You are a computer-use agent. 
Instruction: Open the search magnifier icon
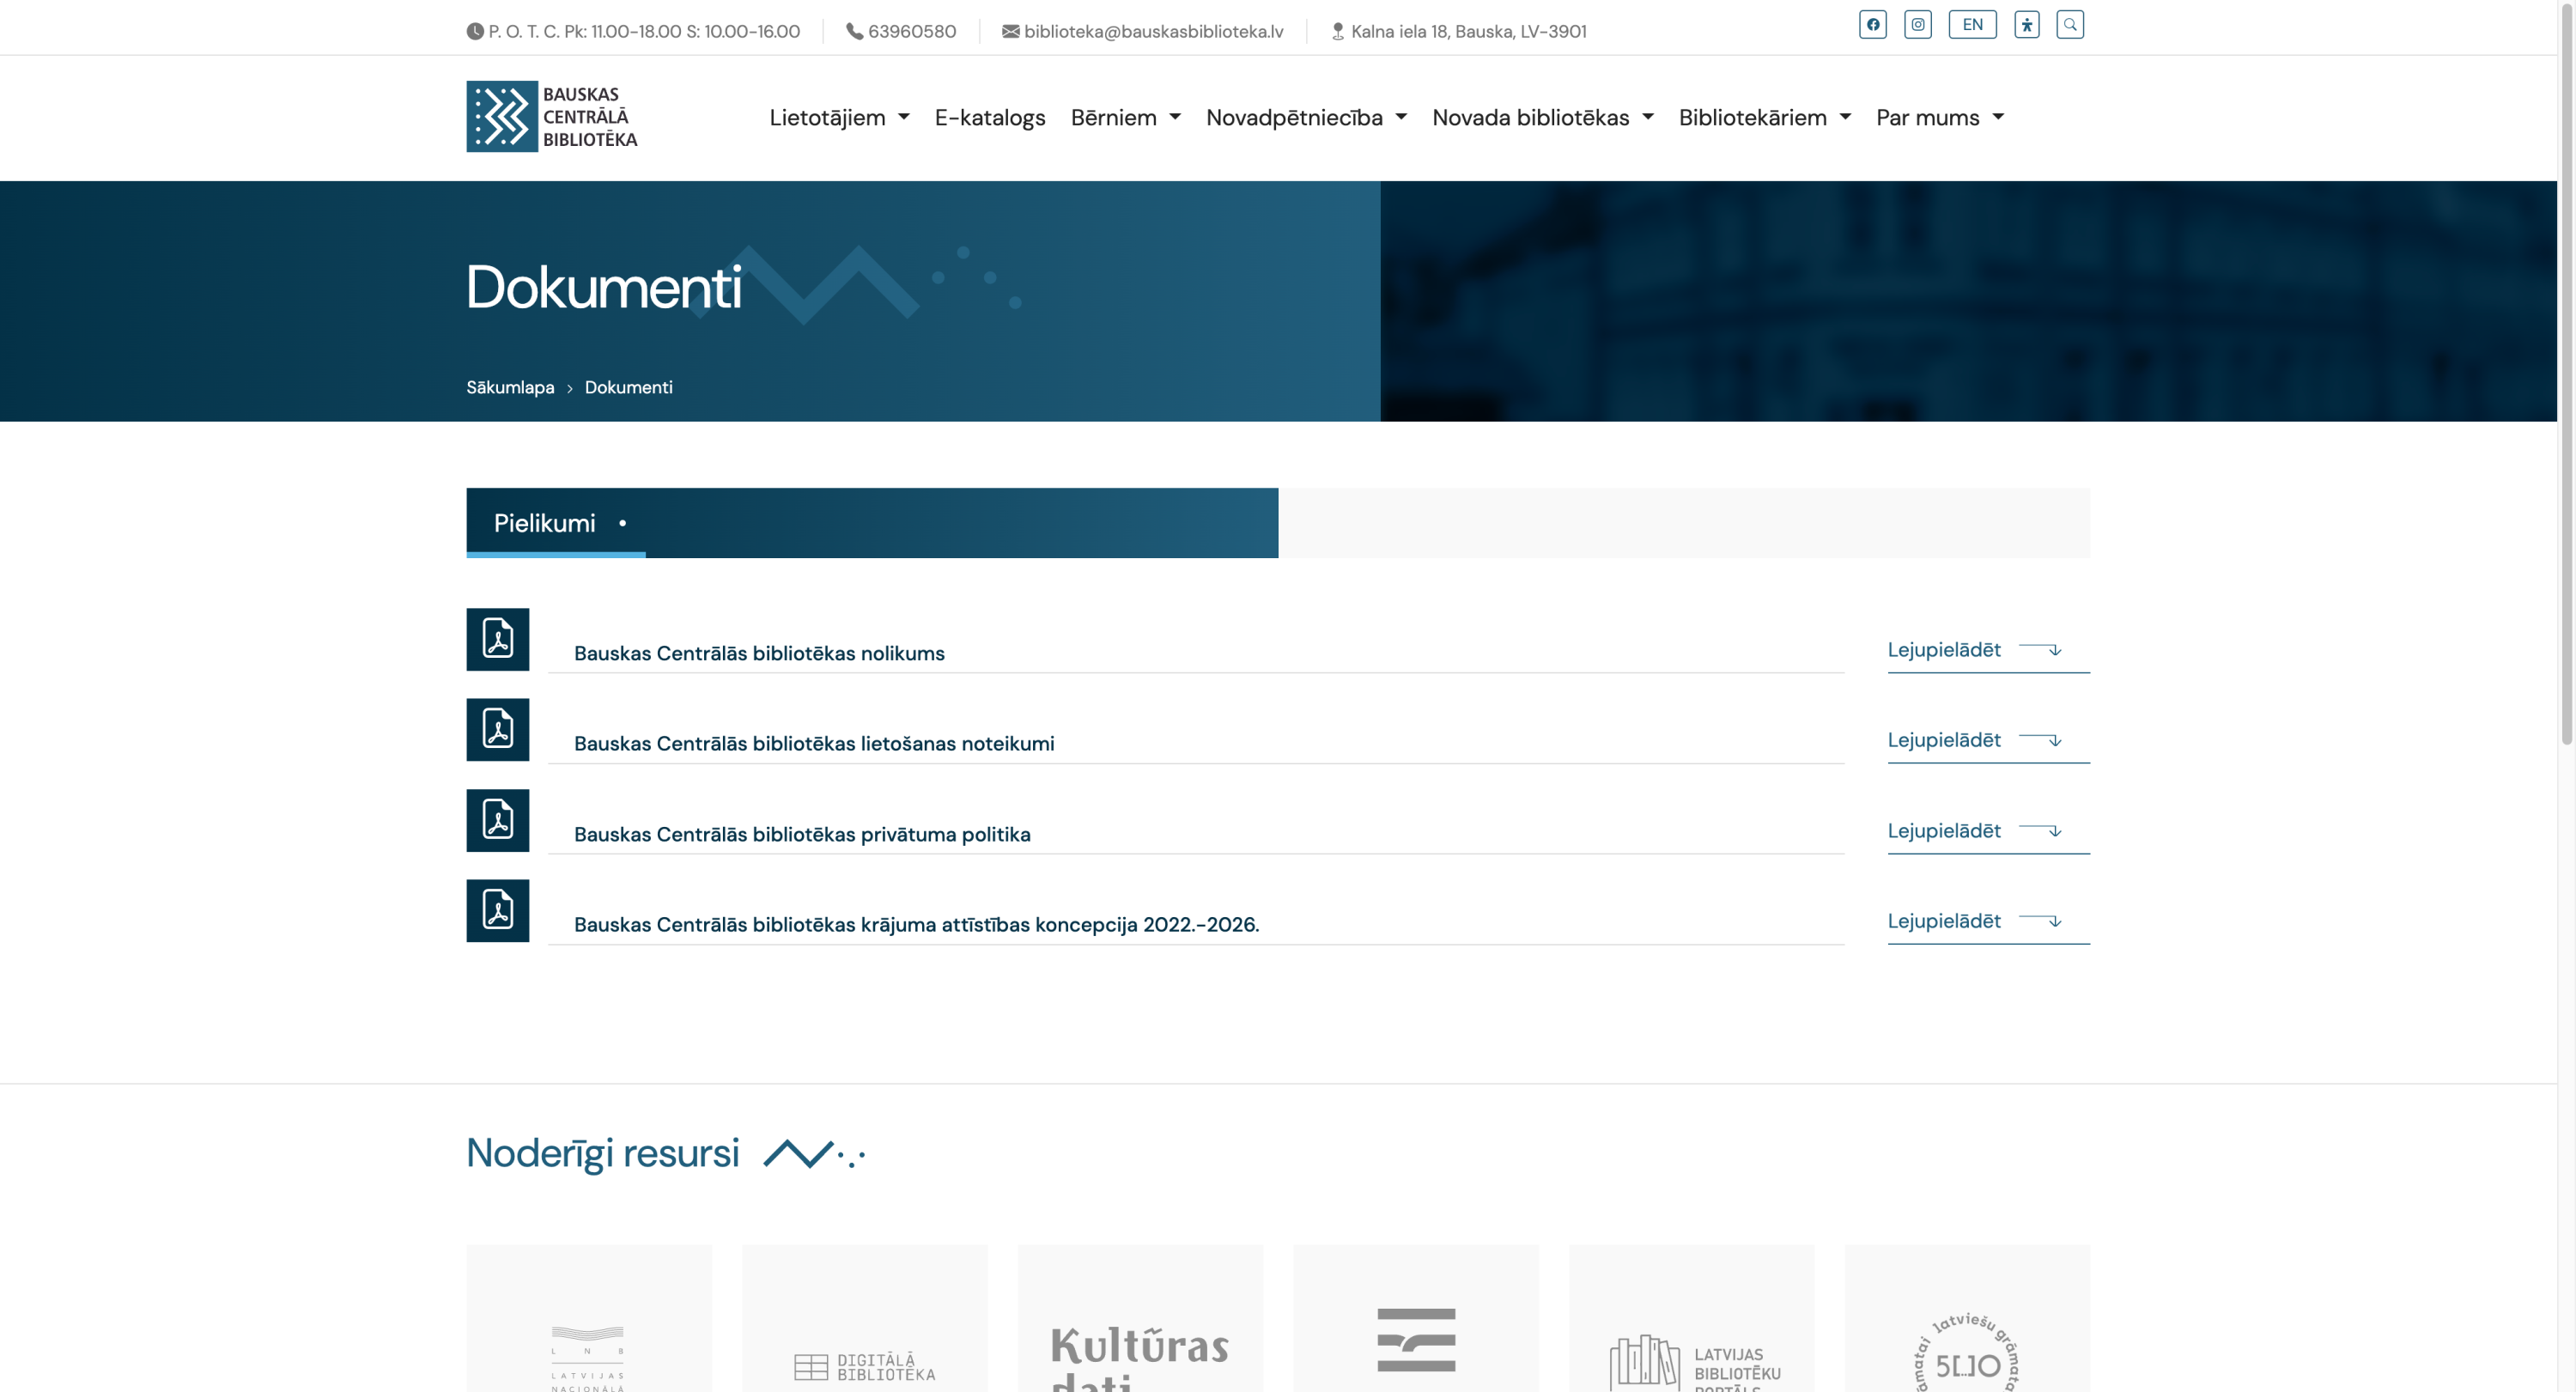(2069, 24)
